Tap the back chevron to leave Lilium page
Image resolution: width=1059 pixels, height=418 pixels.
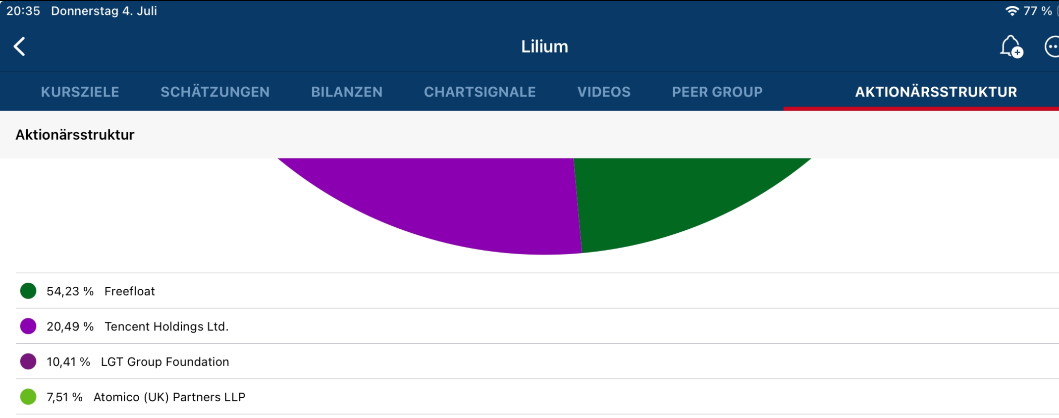(20, 47)
